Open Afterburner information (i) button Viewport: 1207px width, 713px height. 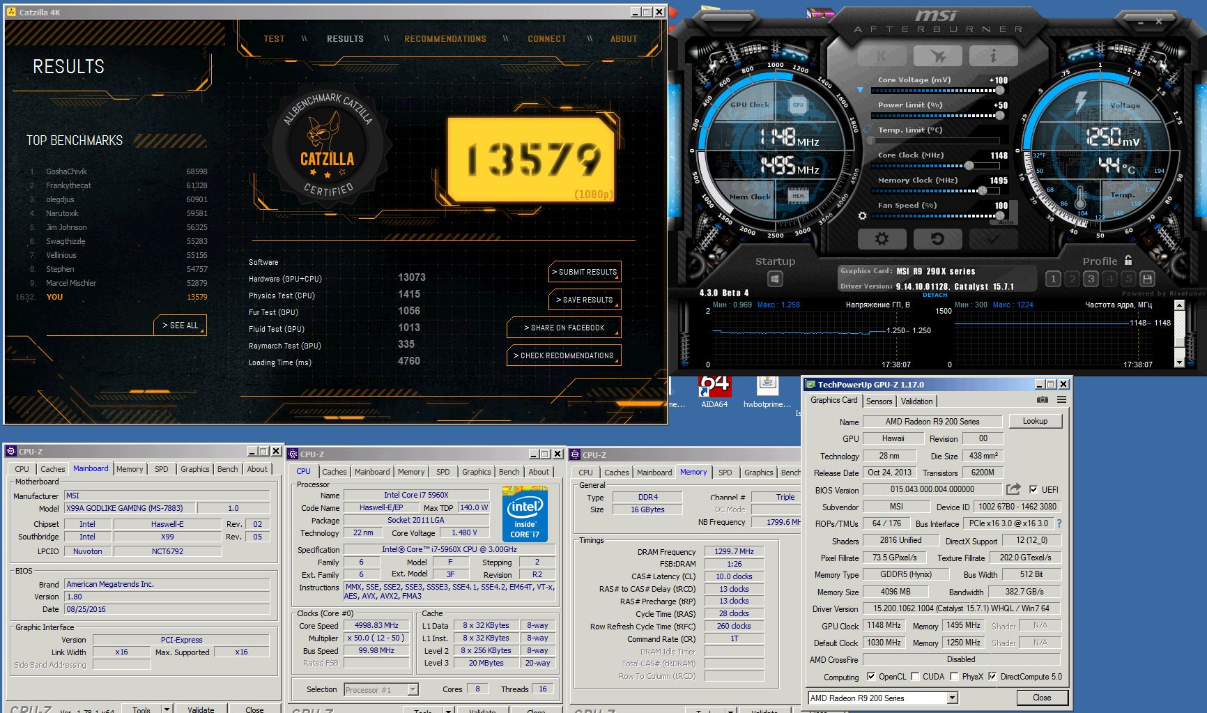[x=993, y=56]
